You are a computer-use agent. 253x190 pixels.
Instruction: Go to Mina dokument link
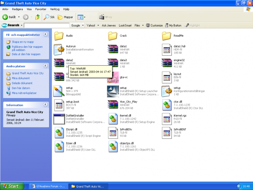coord(21,78)
